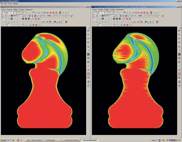Viewport: 182px width, 142px height.
Task: Click the red X circle icon in right window bottom toolbar row
Action: point(127,25)
